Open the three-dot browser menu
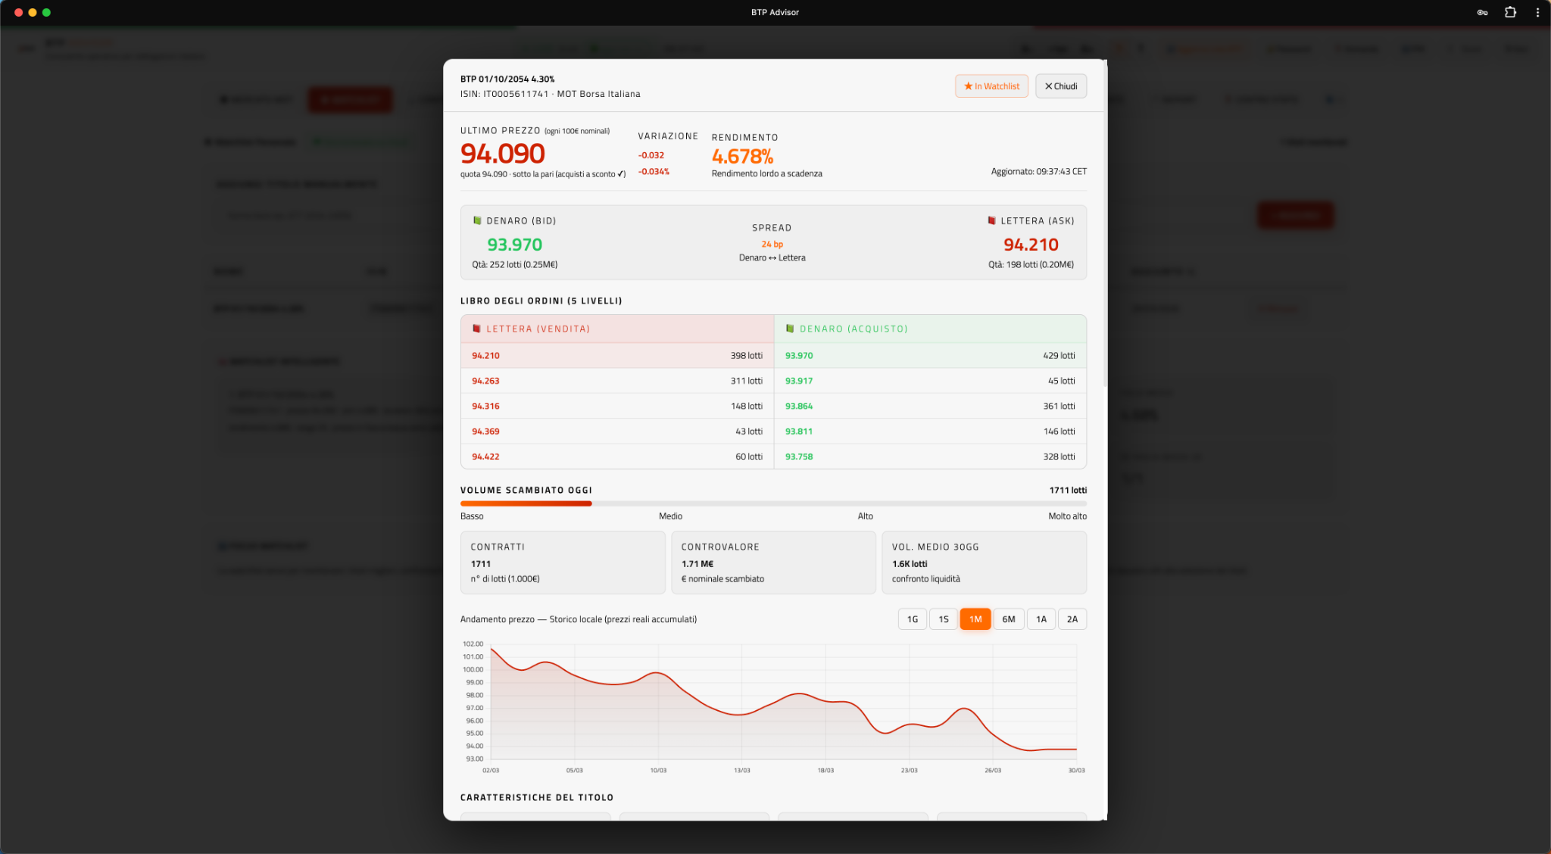Image resolution: width=1551 pixels, height=854 pixels. pos(1537,12)
